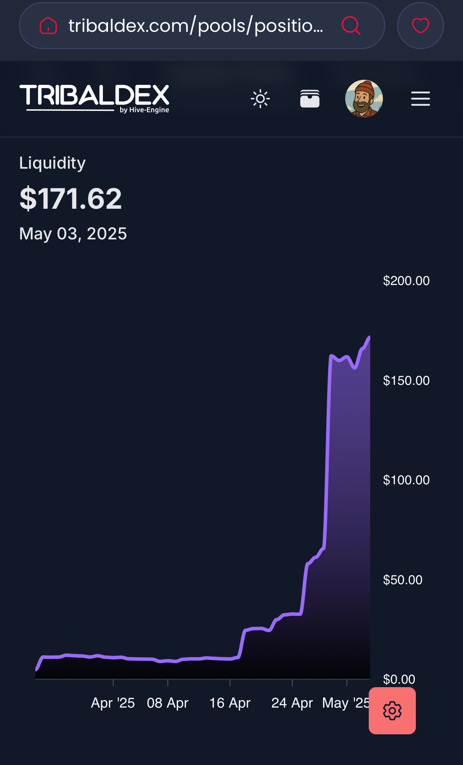This screenshot has height=765, width=463.
Task: Click the Apr '25 axis label
Action: [x=113, y=703]
